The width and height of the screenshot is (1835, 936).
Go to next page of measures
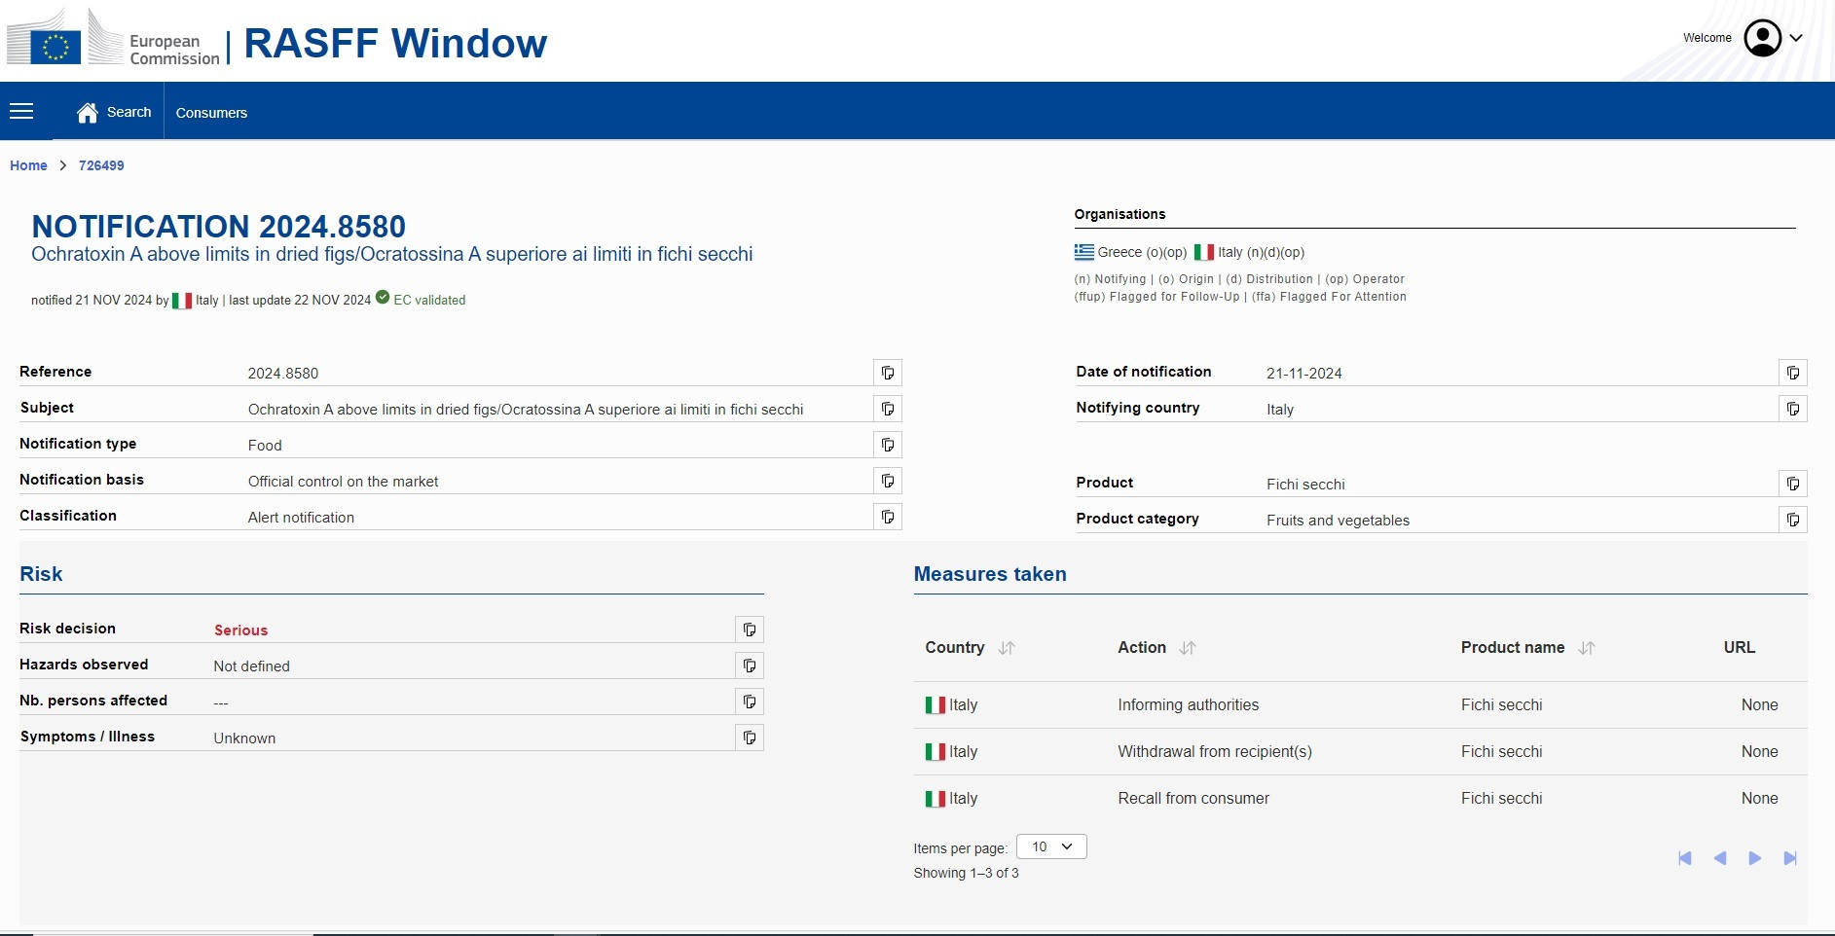point(1754,858)
